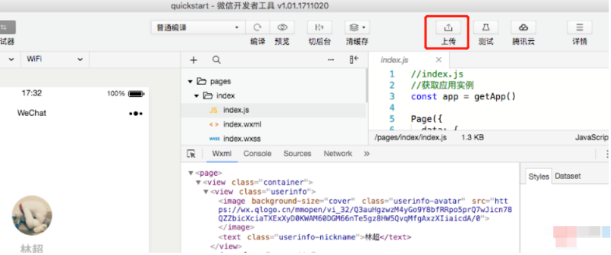
Task: Open the WiFi network dropdown
Action: [54, 59]
